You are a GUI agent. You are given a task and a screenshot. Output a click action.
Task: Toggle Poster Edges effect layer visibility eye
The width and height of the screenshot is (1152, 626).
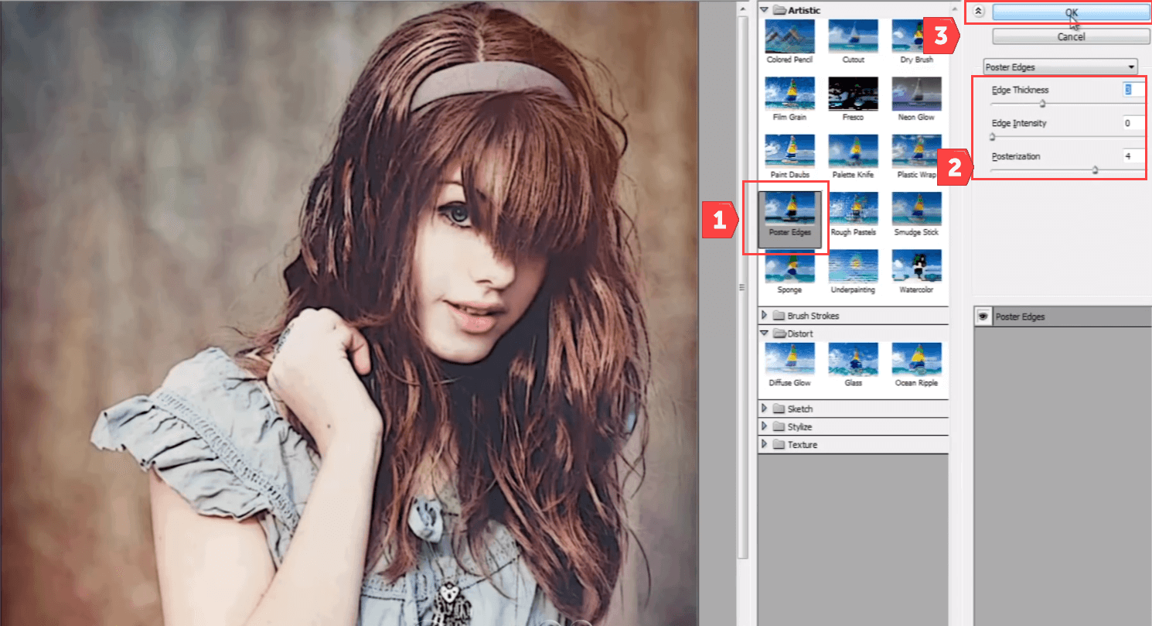point(983,316)
